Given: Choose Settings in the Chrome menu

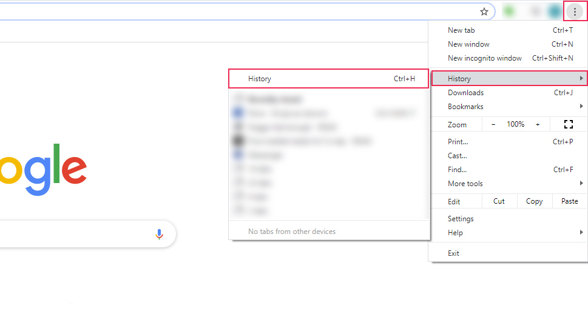Looking at the screenshot, I should click(461, 219).
